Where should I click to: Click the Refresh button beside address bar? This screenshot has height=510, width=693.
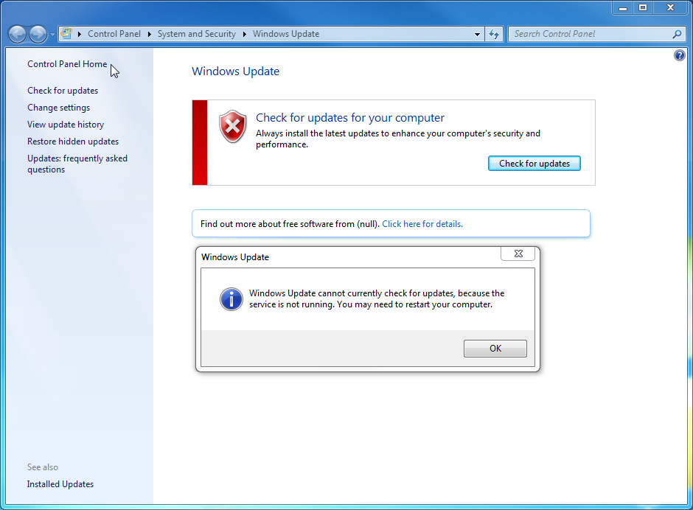[494, 34]
